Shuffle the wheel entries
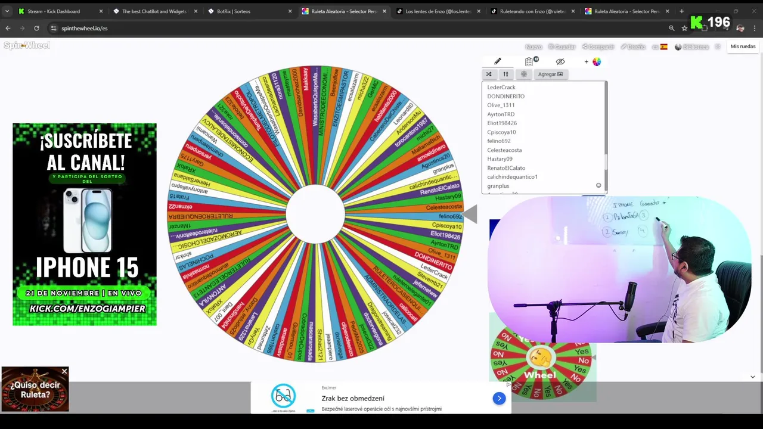 (x=489, y=74)
